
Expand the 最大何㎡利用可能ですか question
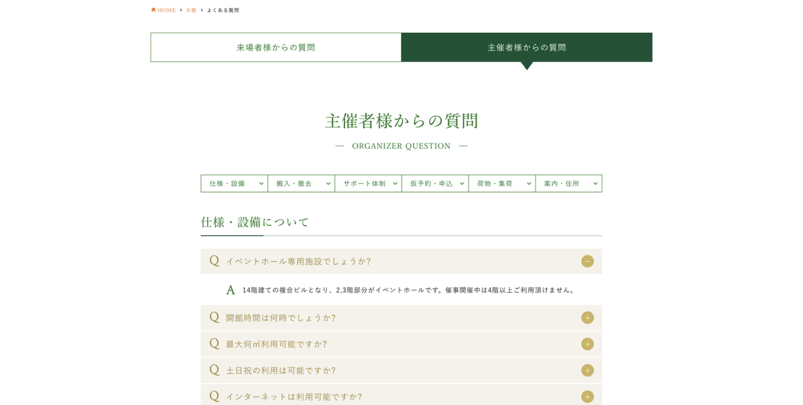tap(276, 344)
